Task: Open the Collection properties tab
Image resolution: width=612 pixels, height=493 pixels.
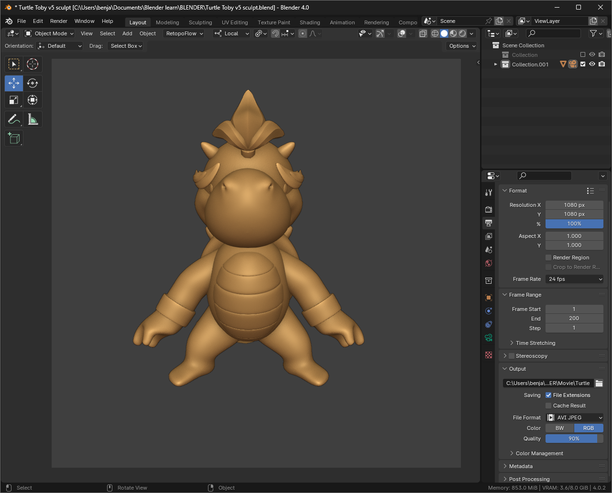Action: click(489, 280)
